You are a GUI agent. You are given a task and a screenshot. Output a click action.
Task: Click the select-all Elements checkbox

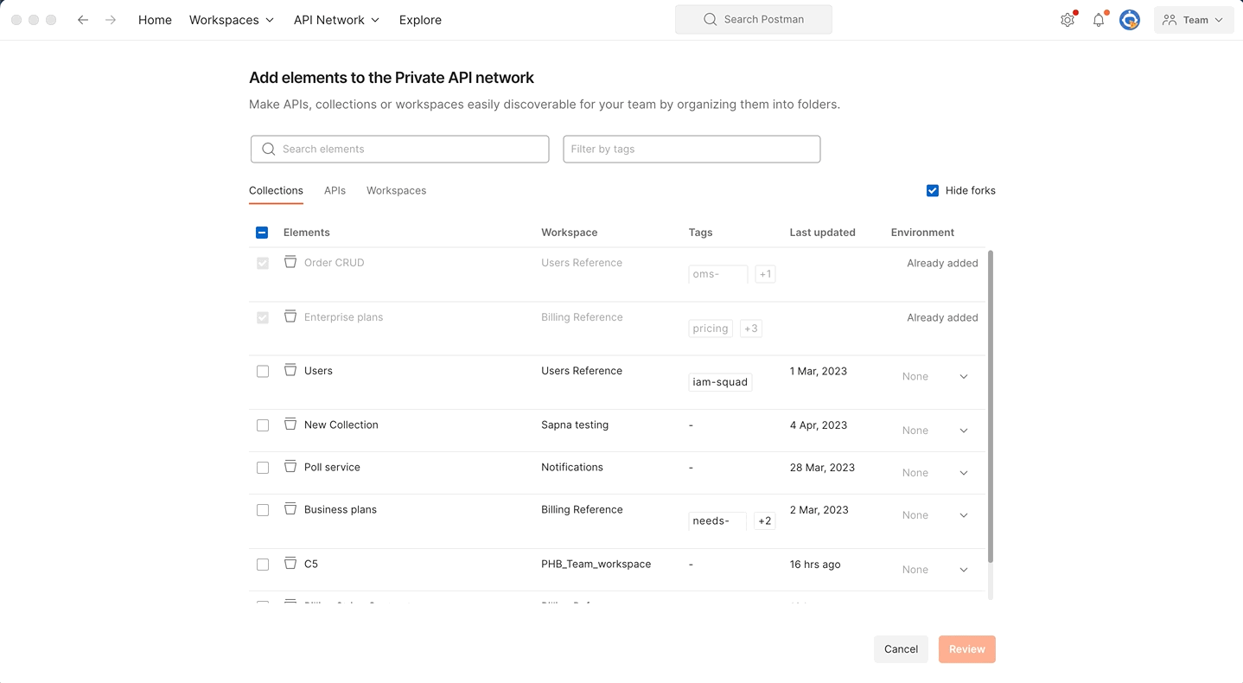[x=262, y=233]
